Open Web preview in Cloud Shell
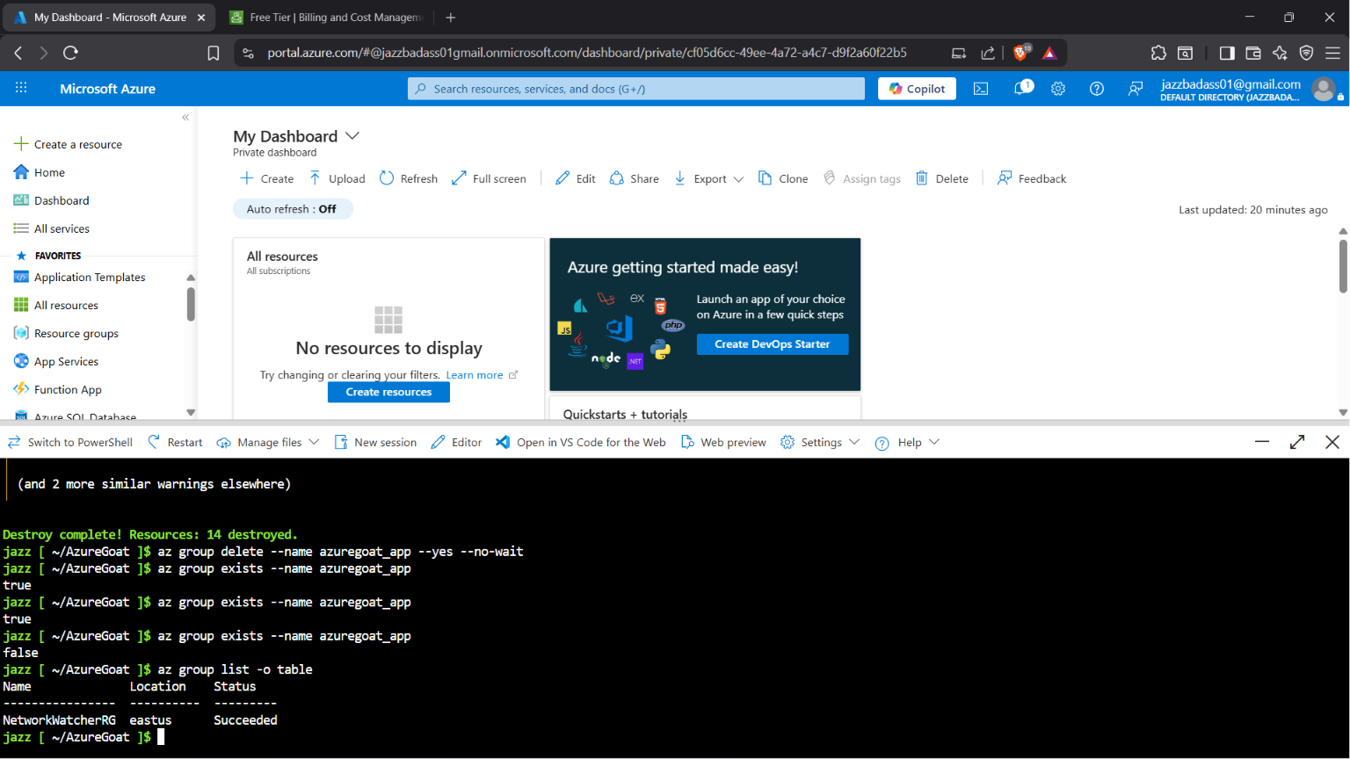This screenshot has width=1350, height=759. click(x=723, y=442)
